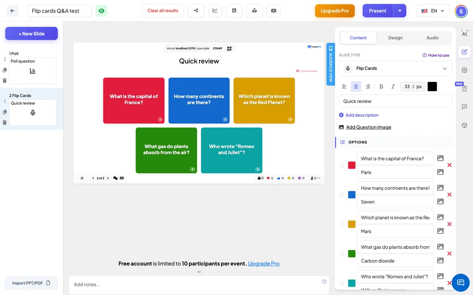Open the three-dot menu for Flip Cards slide
The height and width of the screenshot is (295, 473).
pos(5,101)
